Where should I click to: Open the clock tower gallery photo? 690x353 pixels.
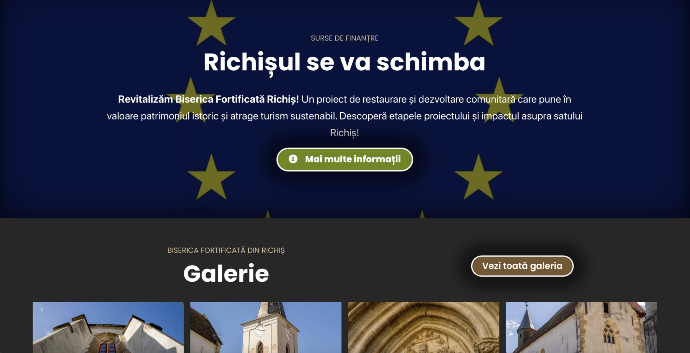point(266,327)
